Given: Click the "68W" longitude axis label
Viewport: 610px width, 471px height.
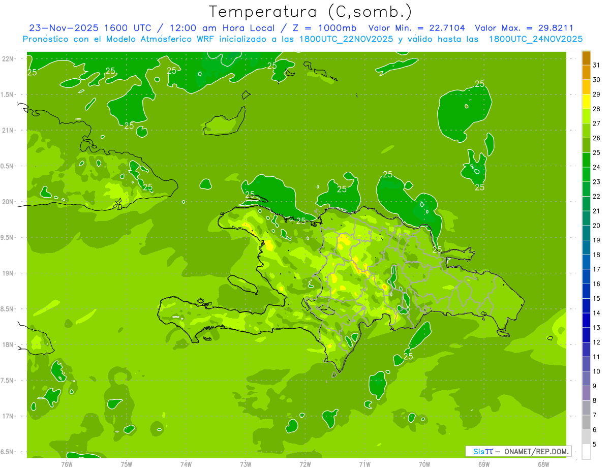Looking at the screenshot, I should tap(543, 464).
